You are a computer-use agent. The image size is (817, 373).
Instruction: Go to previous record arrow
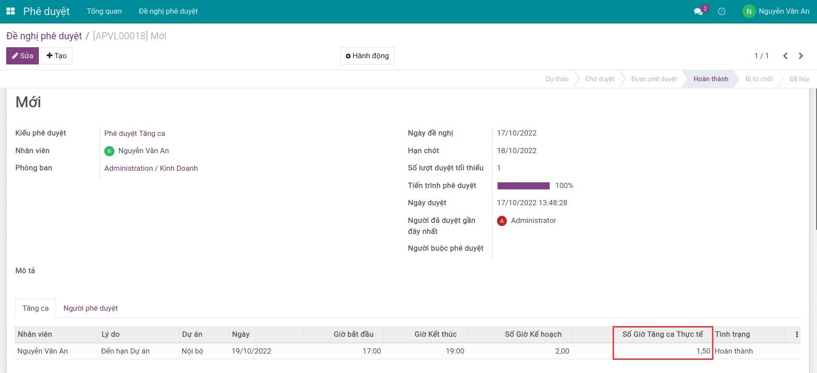(785, 56)
